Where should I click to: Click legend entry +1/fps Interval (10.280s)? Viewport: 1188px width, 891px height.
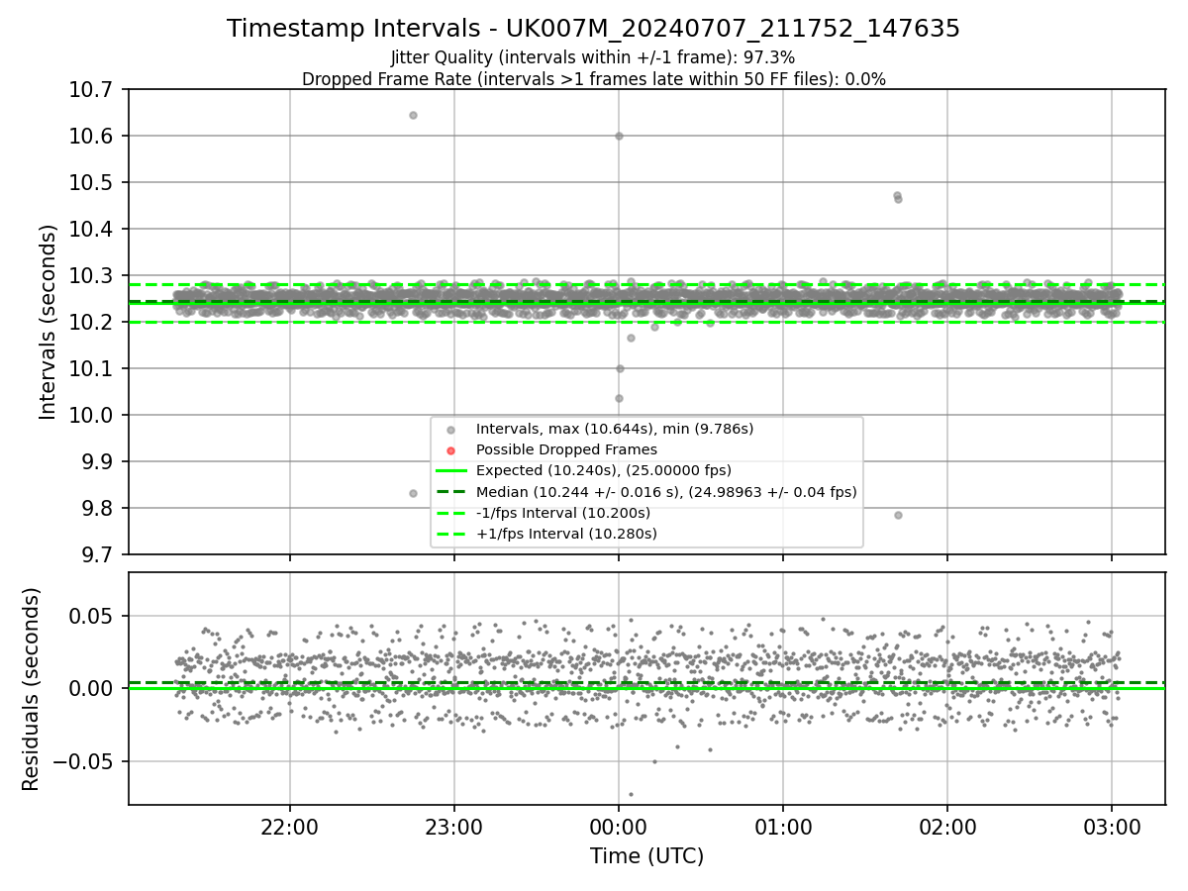(566, 534)
